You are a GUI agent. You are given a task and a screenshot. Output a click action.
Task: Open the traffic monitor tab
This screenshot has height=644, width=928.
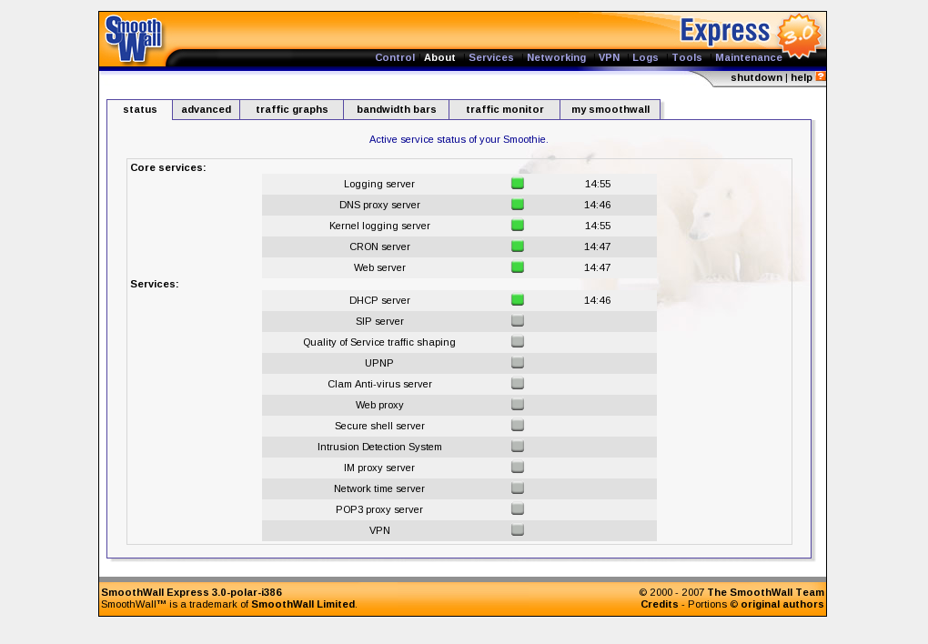pos(505,109)
